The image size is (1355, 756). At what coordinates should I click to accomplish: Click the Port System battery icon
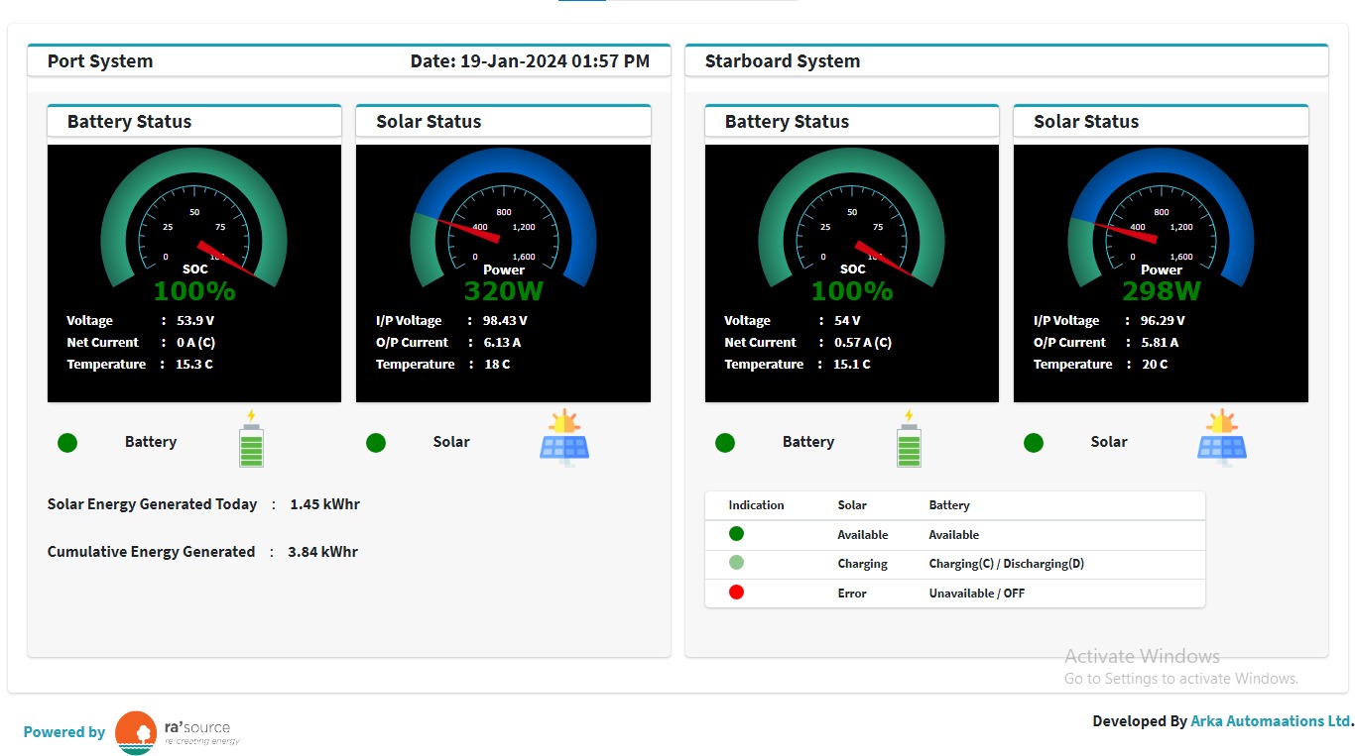(251, 439)
